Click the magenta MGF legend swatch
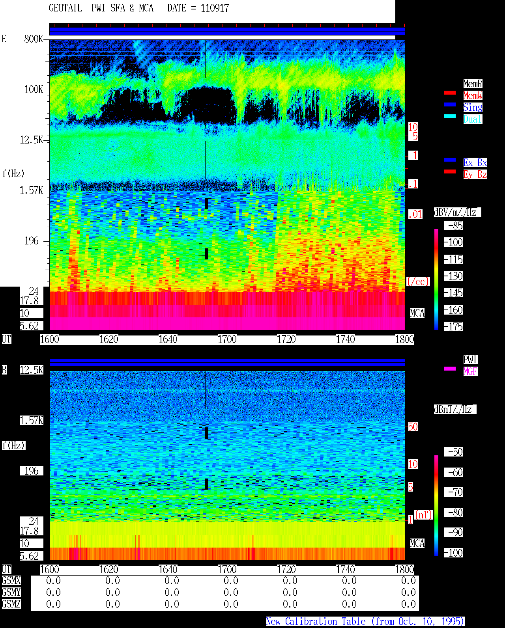 coord(450,369)
